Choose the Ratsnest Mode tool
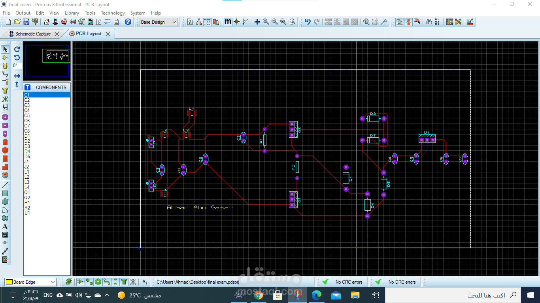540x303 pixels. click(5, 99)
